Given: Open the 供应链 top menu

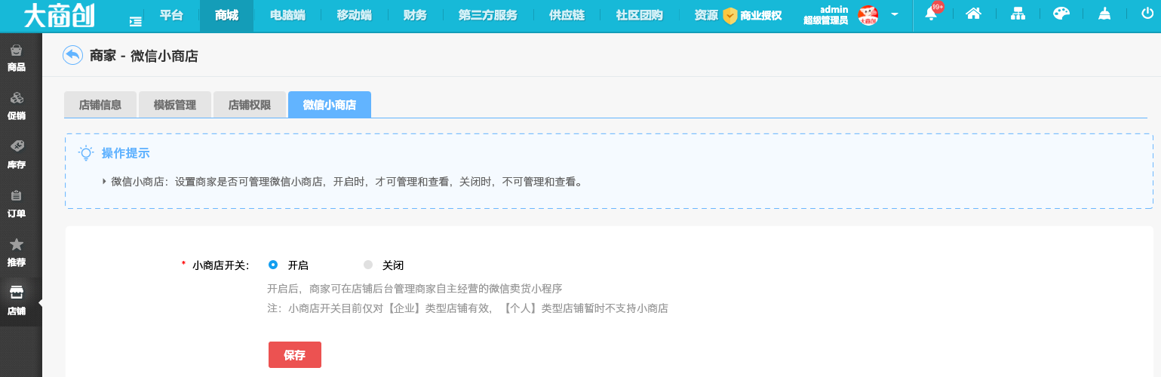Looking at the screenshot, I should coord(567,15).
